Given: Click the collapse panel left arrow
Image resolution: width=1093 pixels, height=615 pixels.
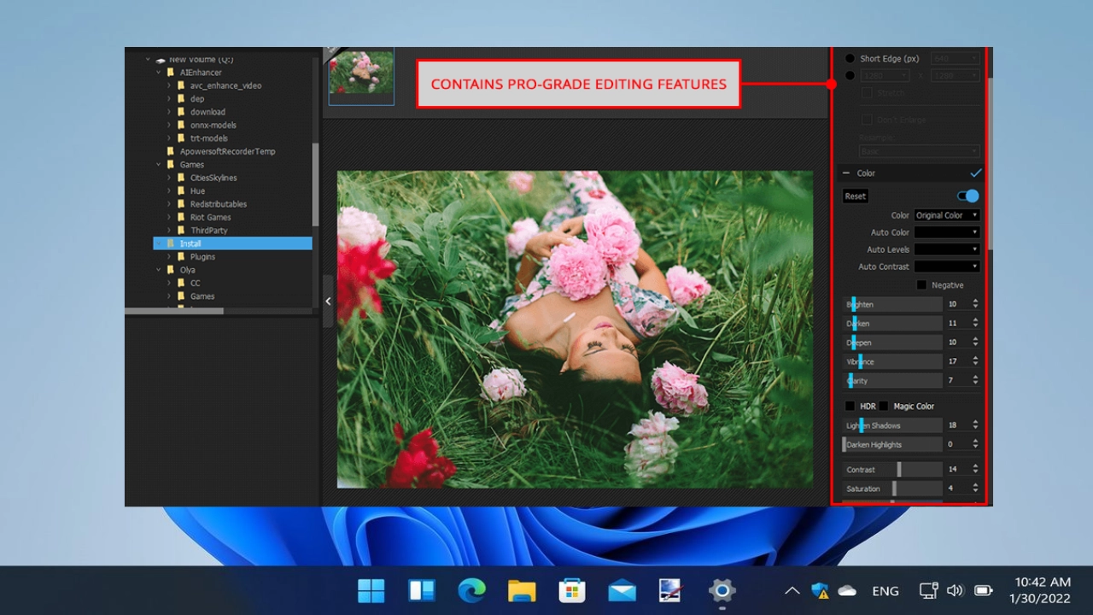Looking at the screenshot, I should pyautogui.click(x=328, y=301).
